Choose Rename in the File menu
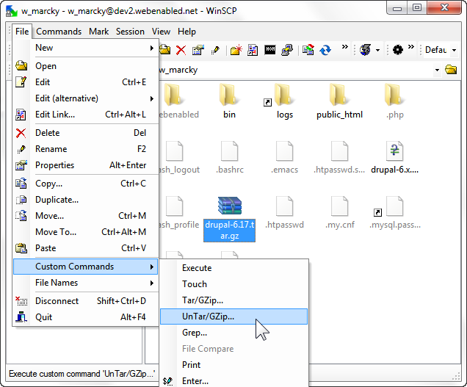 coord(86,148)
